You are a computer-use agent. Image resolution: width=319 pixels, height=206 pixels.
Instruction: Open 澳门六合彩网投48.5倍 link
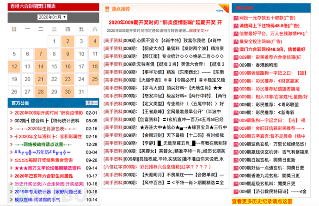click(272, 49)
